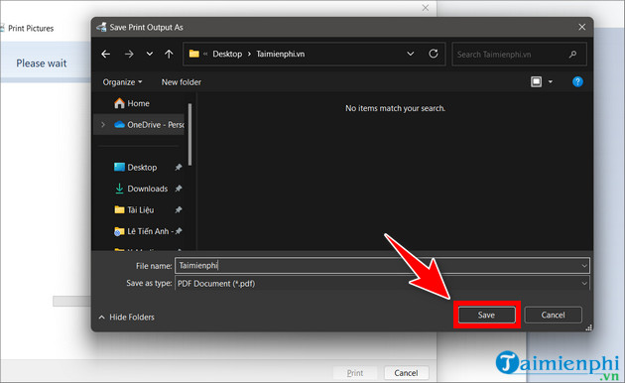
Task: Collapse with Hide Folders
Action: click(126, 318)
